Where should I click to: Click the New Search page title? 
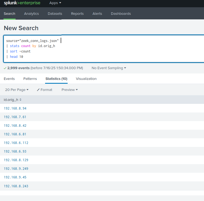[x=21, y=28]
